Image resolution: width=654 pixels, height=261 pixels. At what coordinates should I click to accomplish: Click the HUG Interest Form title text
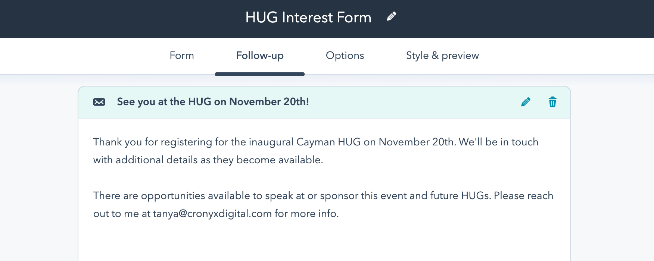click(x=308, y=18)
